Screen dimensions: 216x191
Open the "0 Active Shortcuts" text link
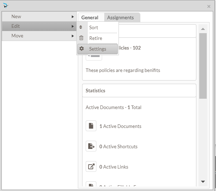click(x=118, y=146)
